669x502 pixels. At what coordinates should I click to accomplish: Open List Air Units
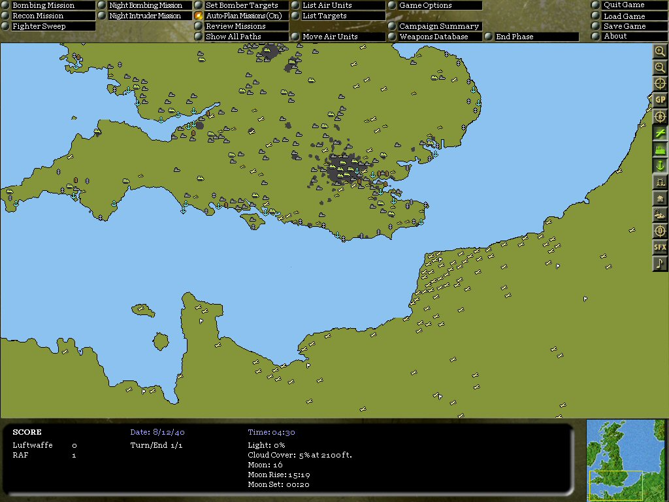tap(327, 5)
